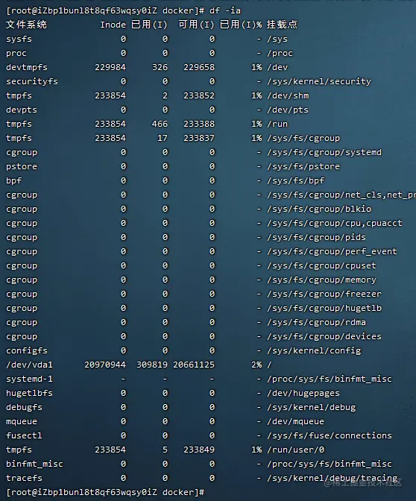Select mount point '/sys/fs/cgroup/perf_event'

332,251
